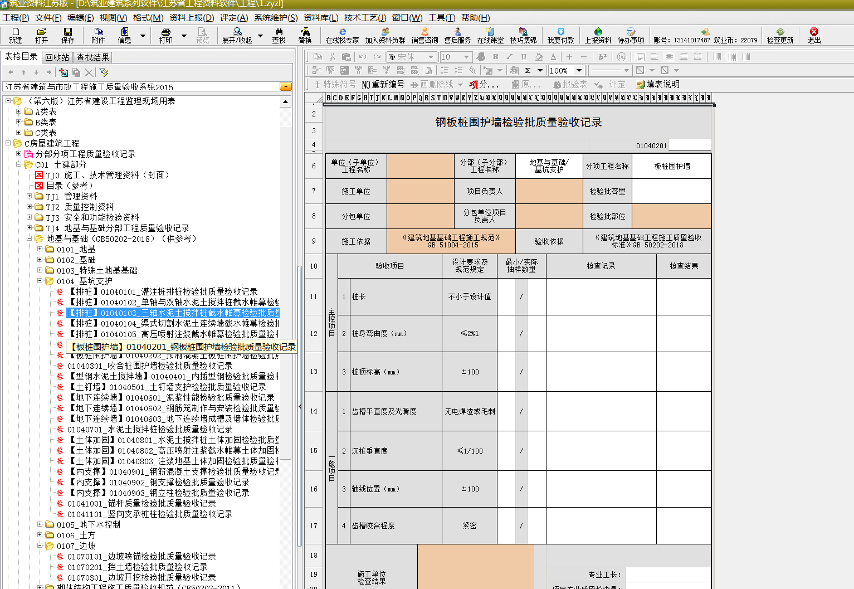This screenshot has height=589, width=854.
Task: Click the sum Σ icon
Action: pyautogui.click(x=528, y=70)
